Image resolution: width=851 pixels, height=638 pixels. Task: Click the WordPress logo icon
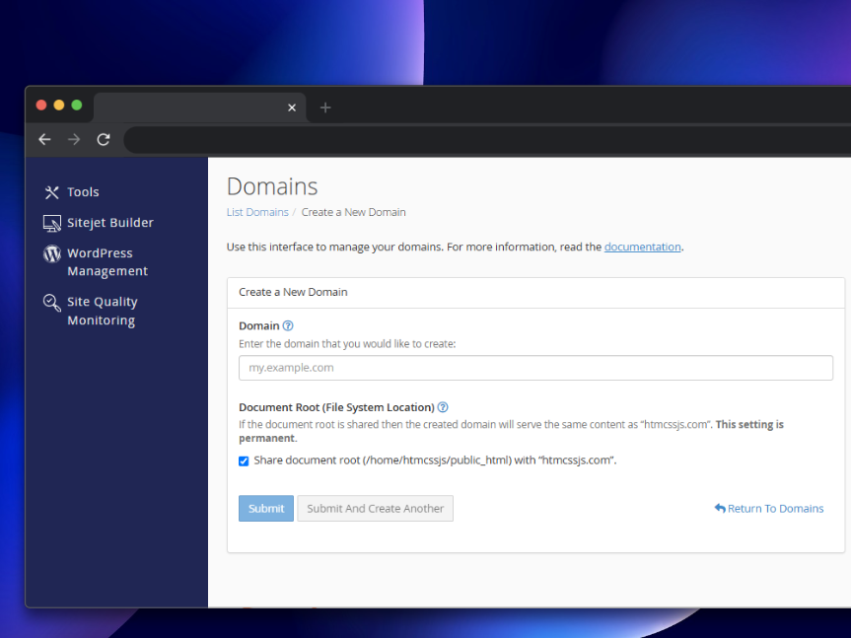pos(52,253)
